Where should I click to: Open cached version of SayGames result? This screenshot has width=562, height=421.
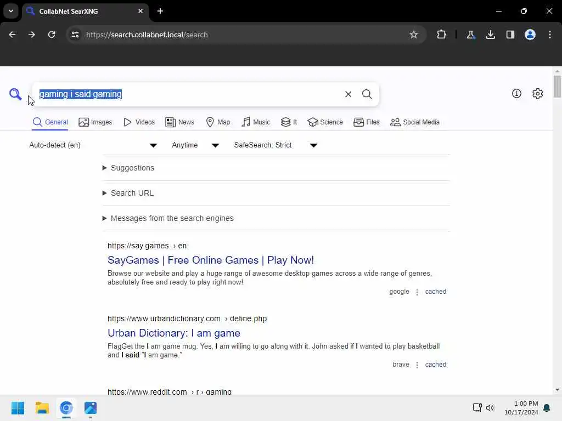(x=435, y=292)
